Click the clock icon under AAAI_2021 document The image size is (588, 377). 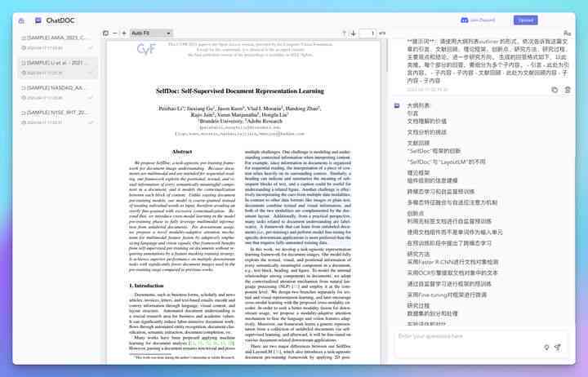(24, 48)
